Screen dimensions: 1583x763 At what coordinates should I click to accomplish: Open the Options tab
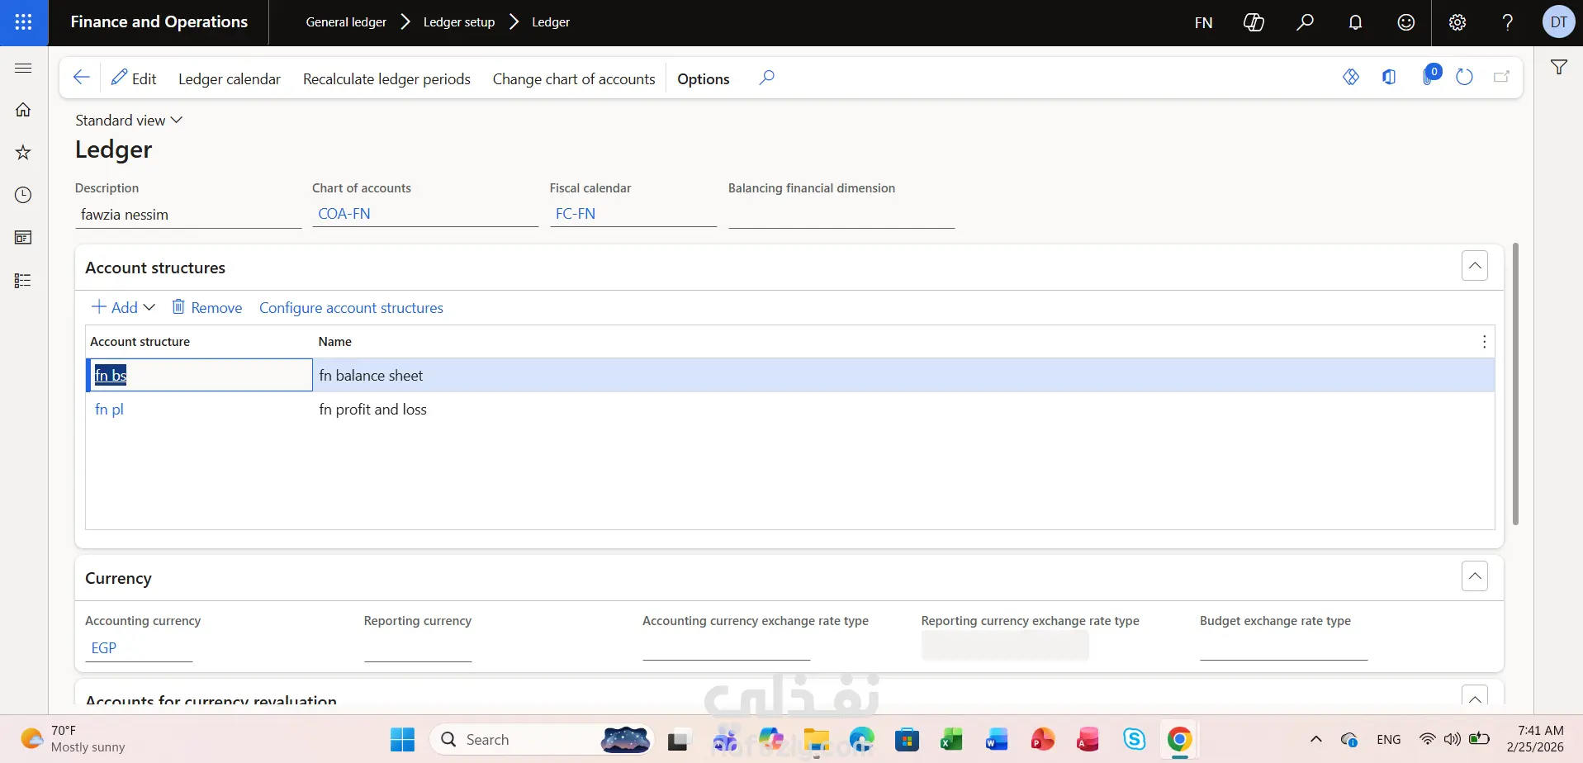[704, 79]
